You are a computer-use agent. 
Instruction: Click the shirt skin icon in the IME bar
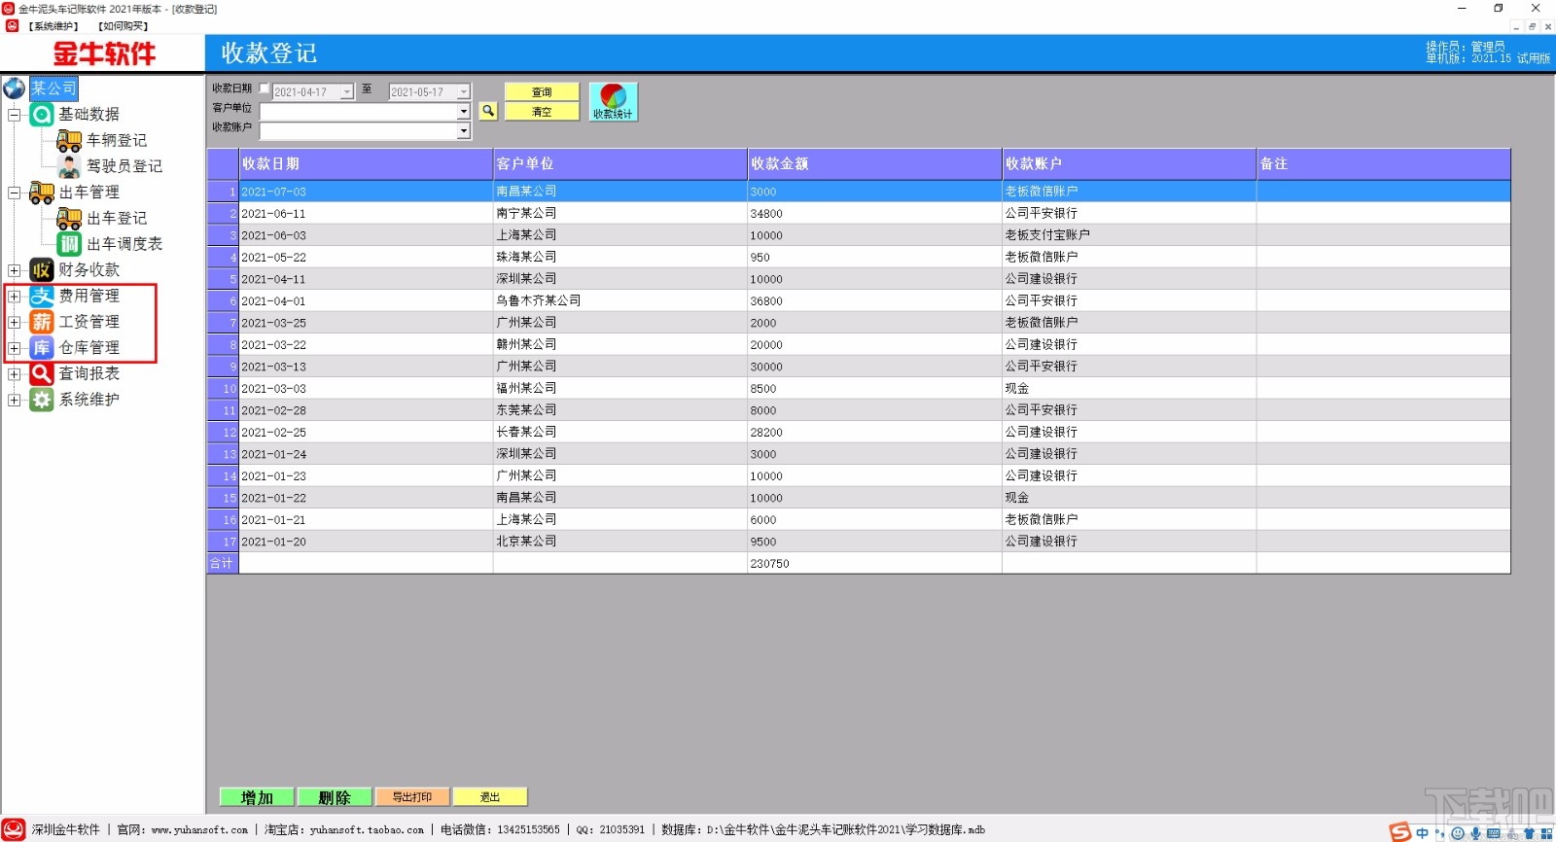click(1529, 833)
